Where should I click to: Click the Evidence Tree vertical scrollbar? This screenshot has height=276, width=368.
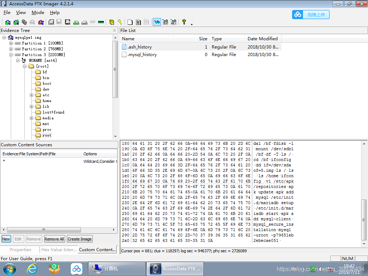pos(115,69)
